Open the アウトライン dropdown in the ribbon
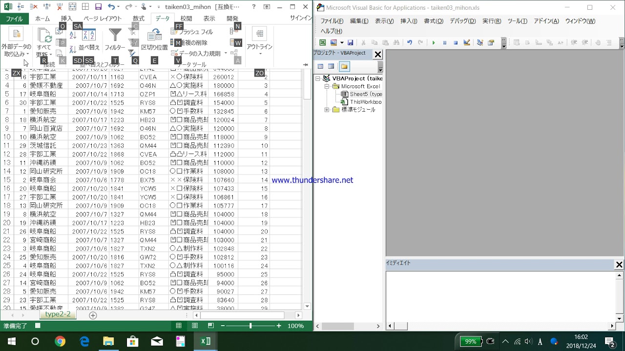625x351 pixels. pyautogui.click(x=259, y=41)
